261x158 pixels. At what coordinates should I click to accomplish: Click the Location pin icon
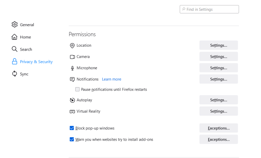click(72, 46)
